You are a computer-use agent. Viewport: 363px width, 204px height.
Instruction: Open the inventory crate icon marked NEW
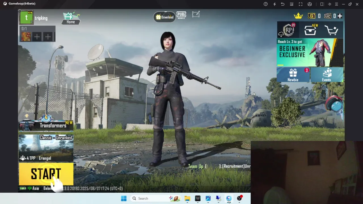click(311, 30)
